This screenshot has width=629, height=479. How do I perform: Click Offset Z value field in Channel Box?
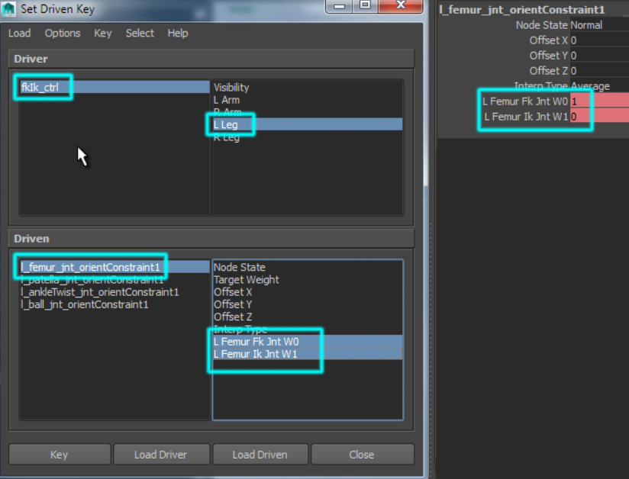pyautogui.click(x=599, y=71)
